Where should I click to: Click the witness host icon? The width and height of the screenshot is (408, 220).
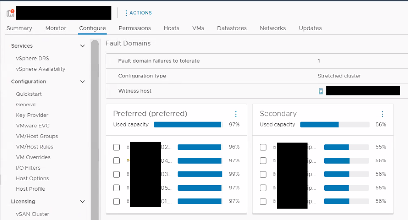pyautogui.click(x=321, y=91)
